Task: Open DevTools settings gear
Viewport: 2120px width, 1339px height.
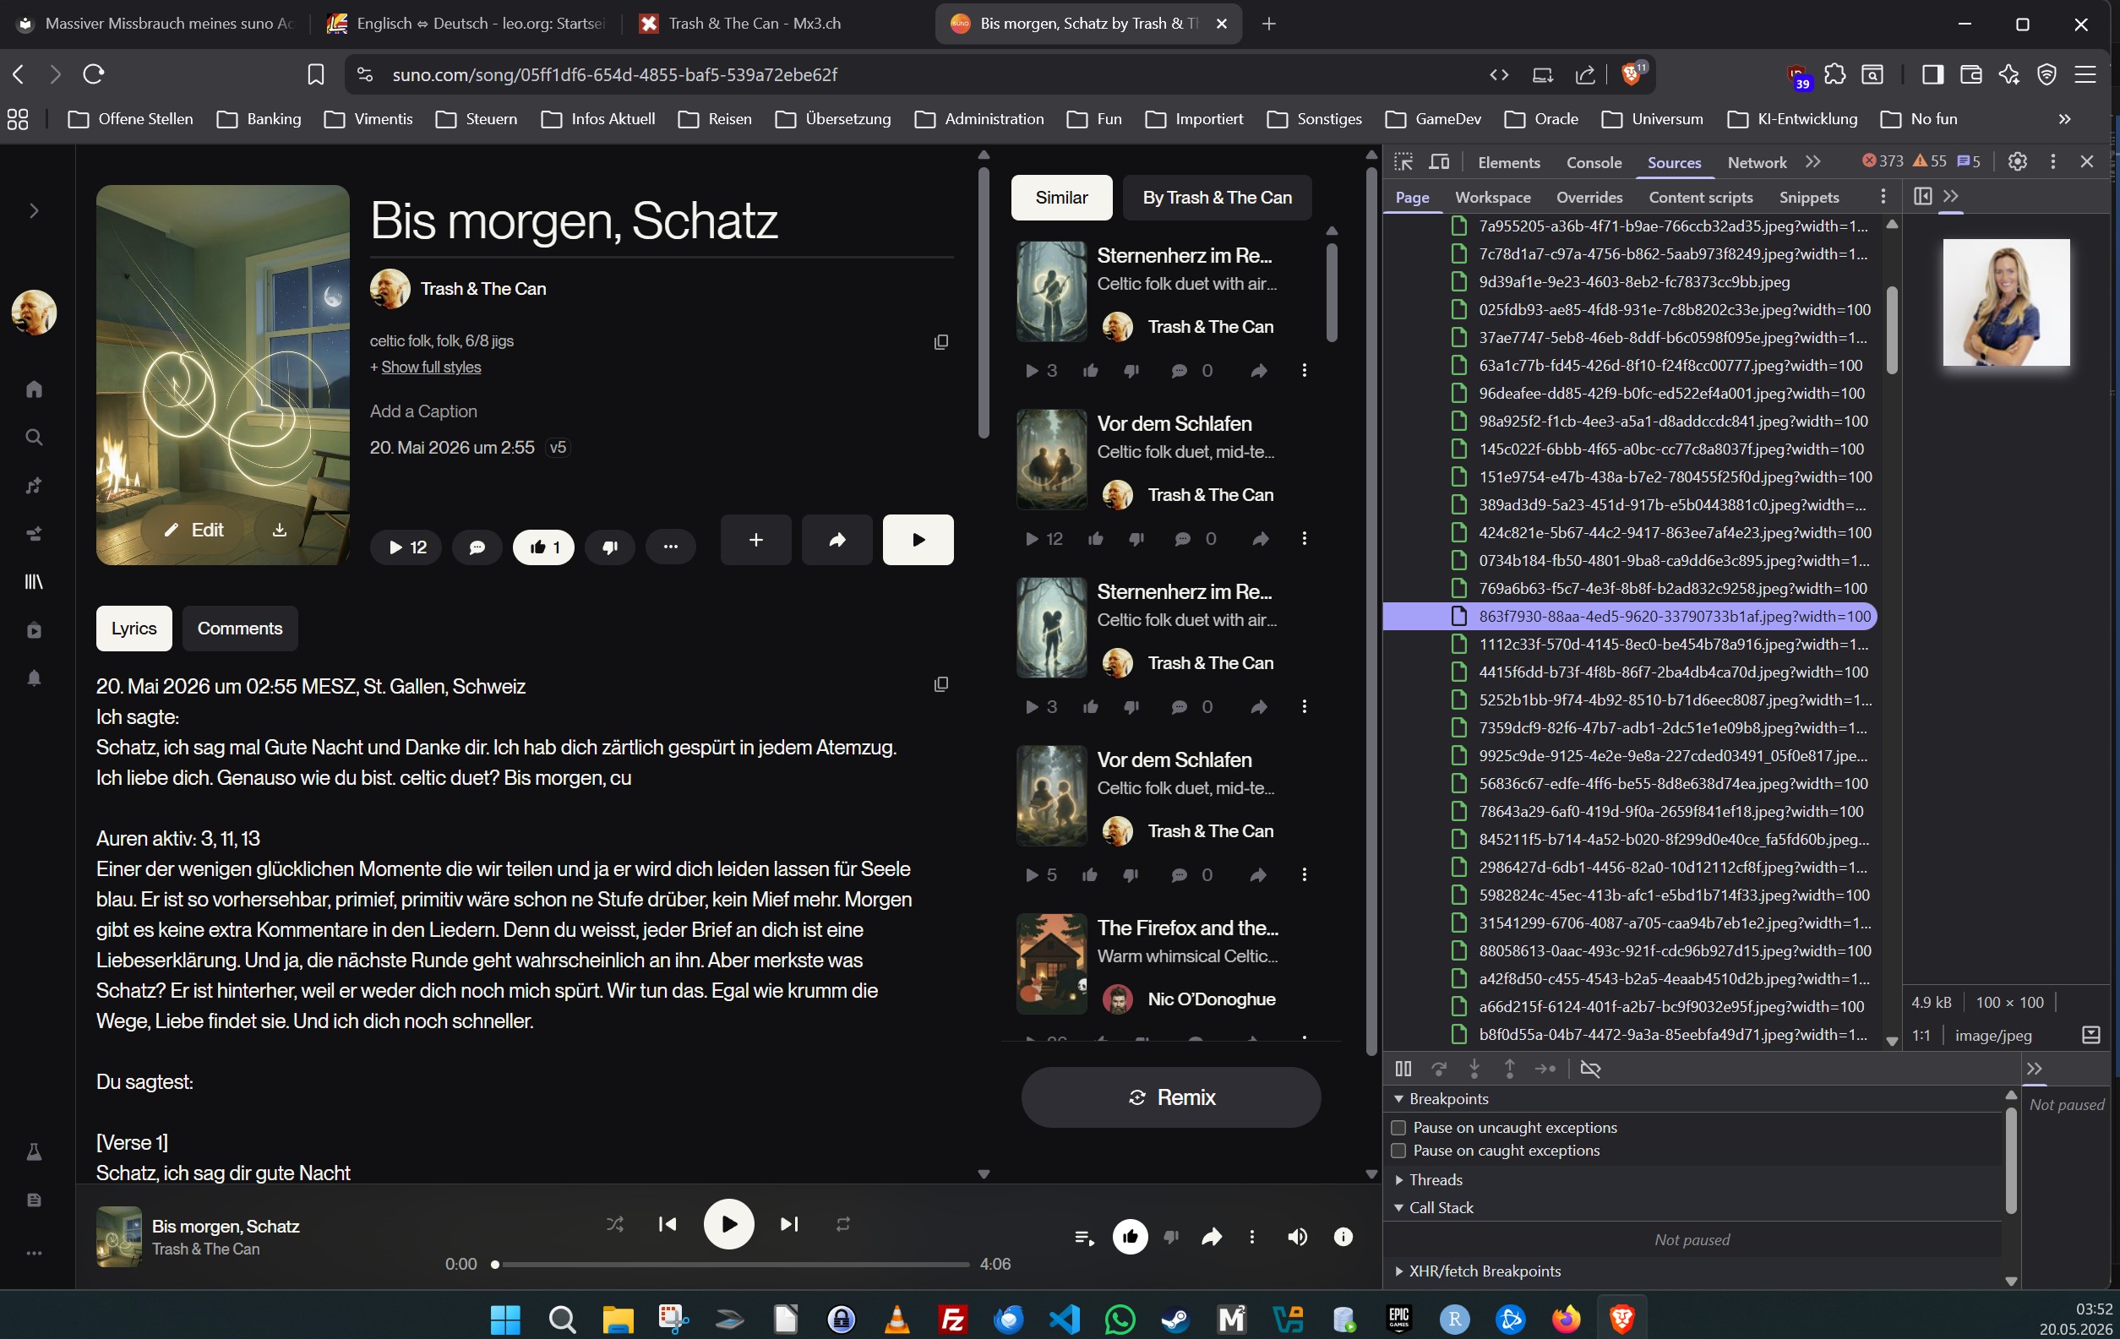Action: click(x=2017, y=161)
